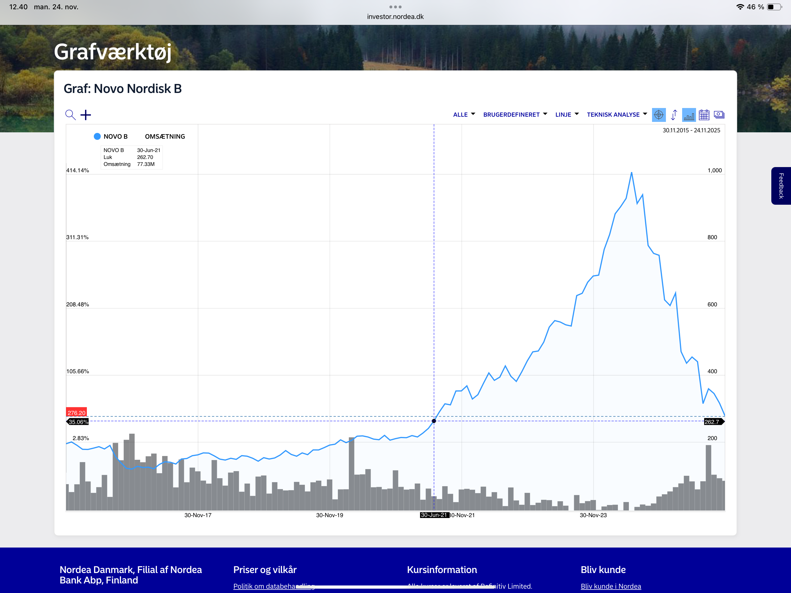Click the 35.06% crosshair percent marker

click(x=78, y=422)
